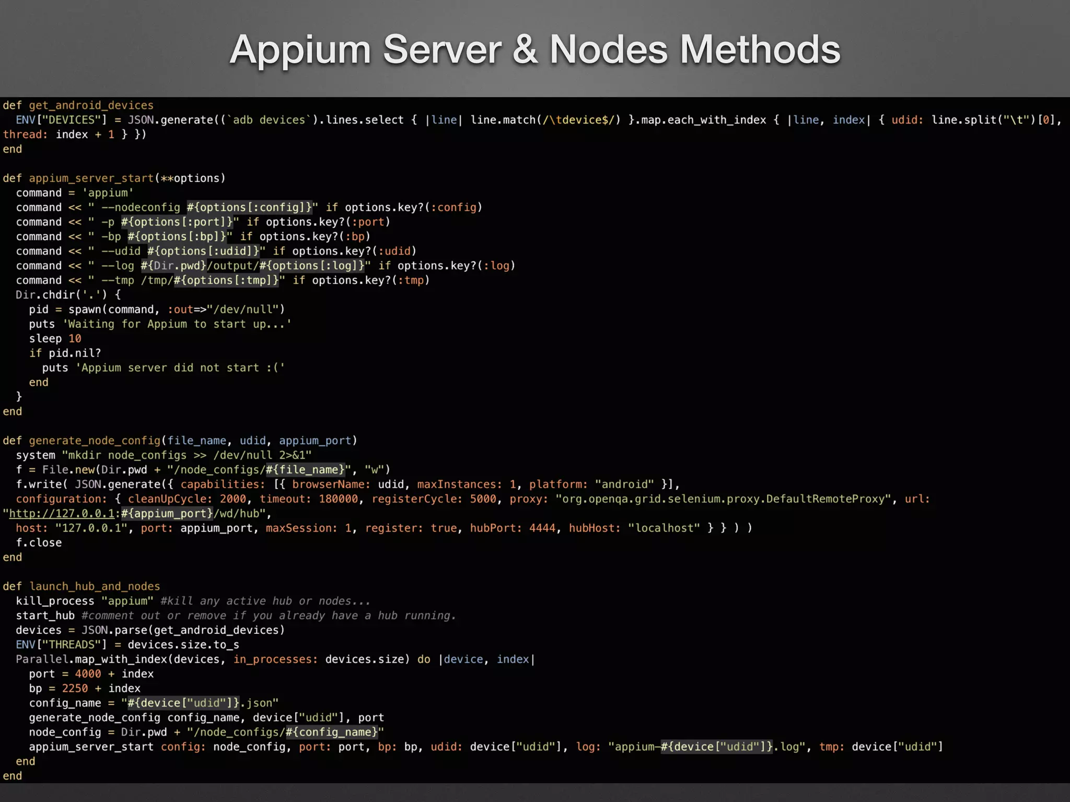1070x802 pixels.
Task: Open the http://127.0.0.1 underlined URL
Action: [x=62, y=514]
